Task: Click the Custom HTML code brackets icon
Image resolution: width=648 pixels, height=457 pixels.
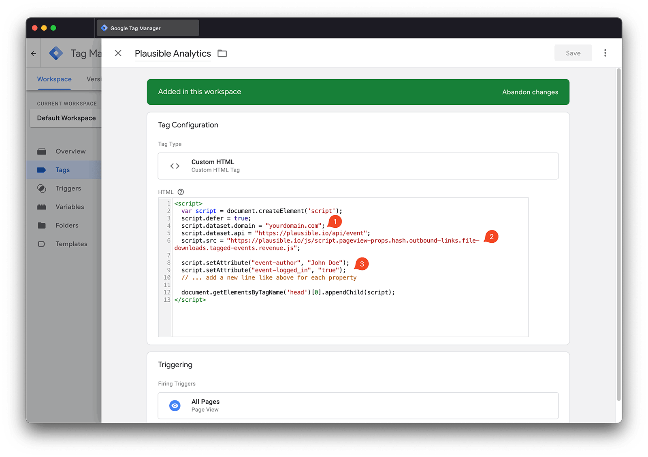Action: 175,166
